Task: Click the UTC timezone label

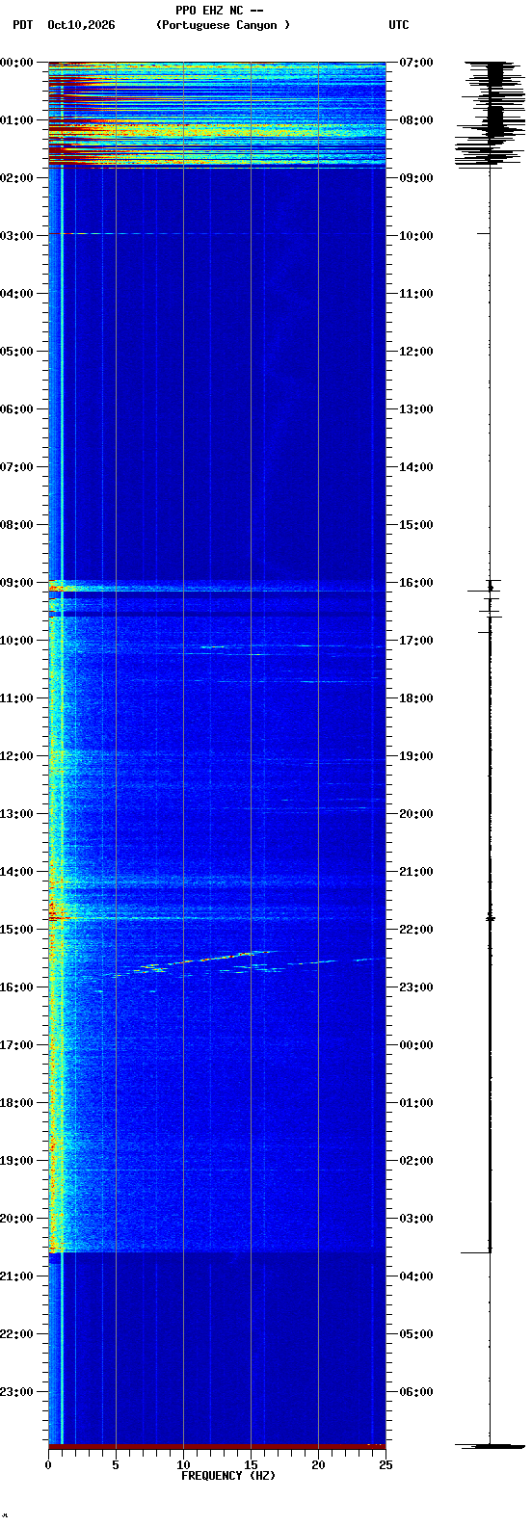Action: [399, 25]
